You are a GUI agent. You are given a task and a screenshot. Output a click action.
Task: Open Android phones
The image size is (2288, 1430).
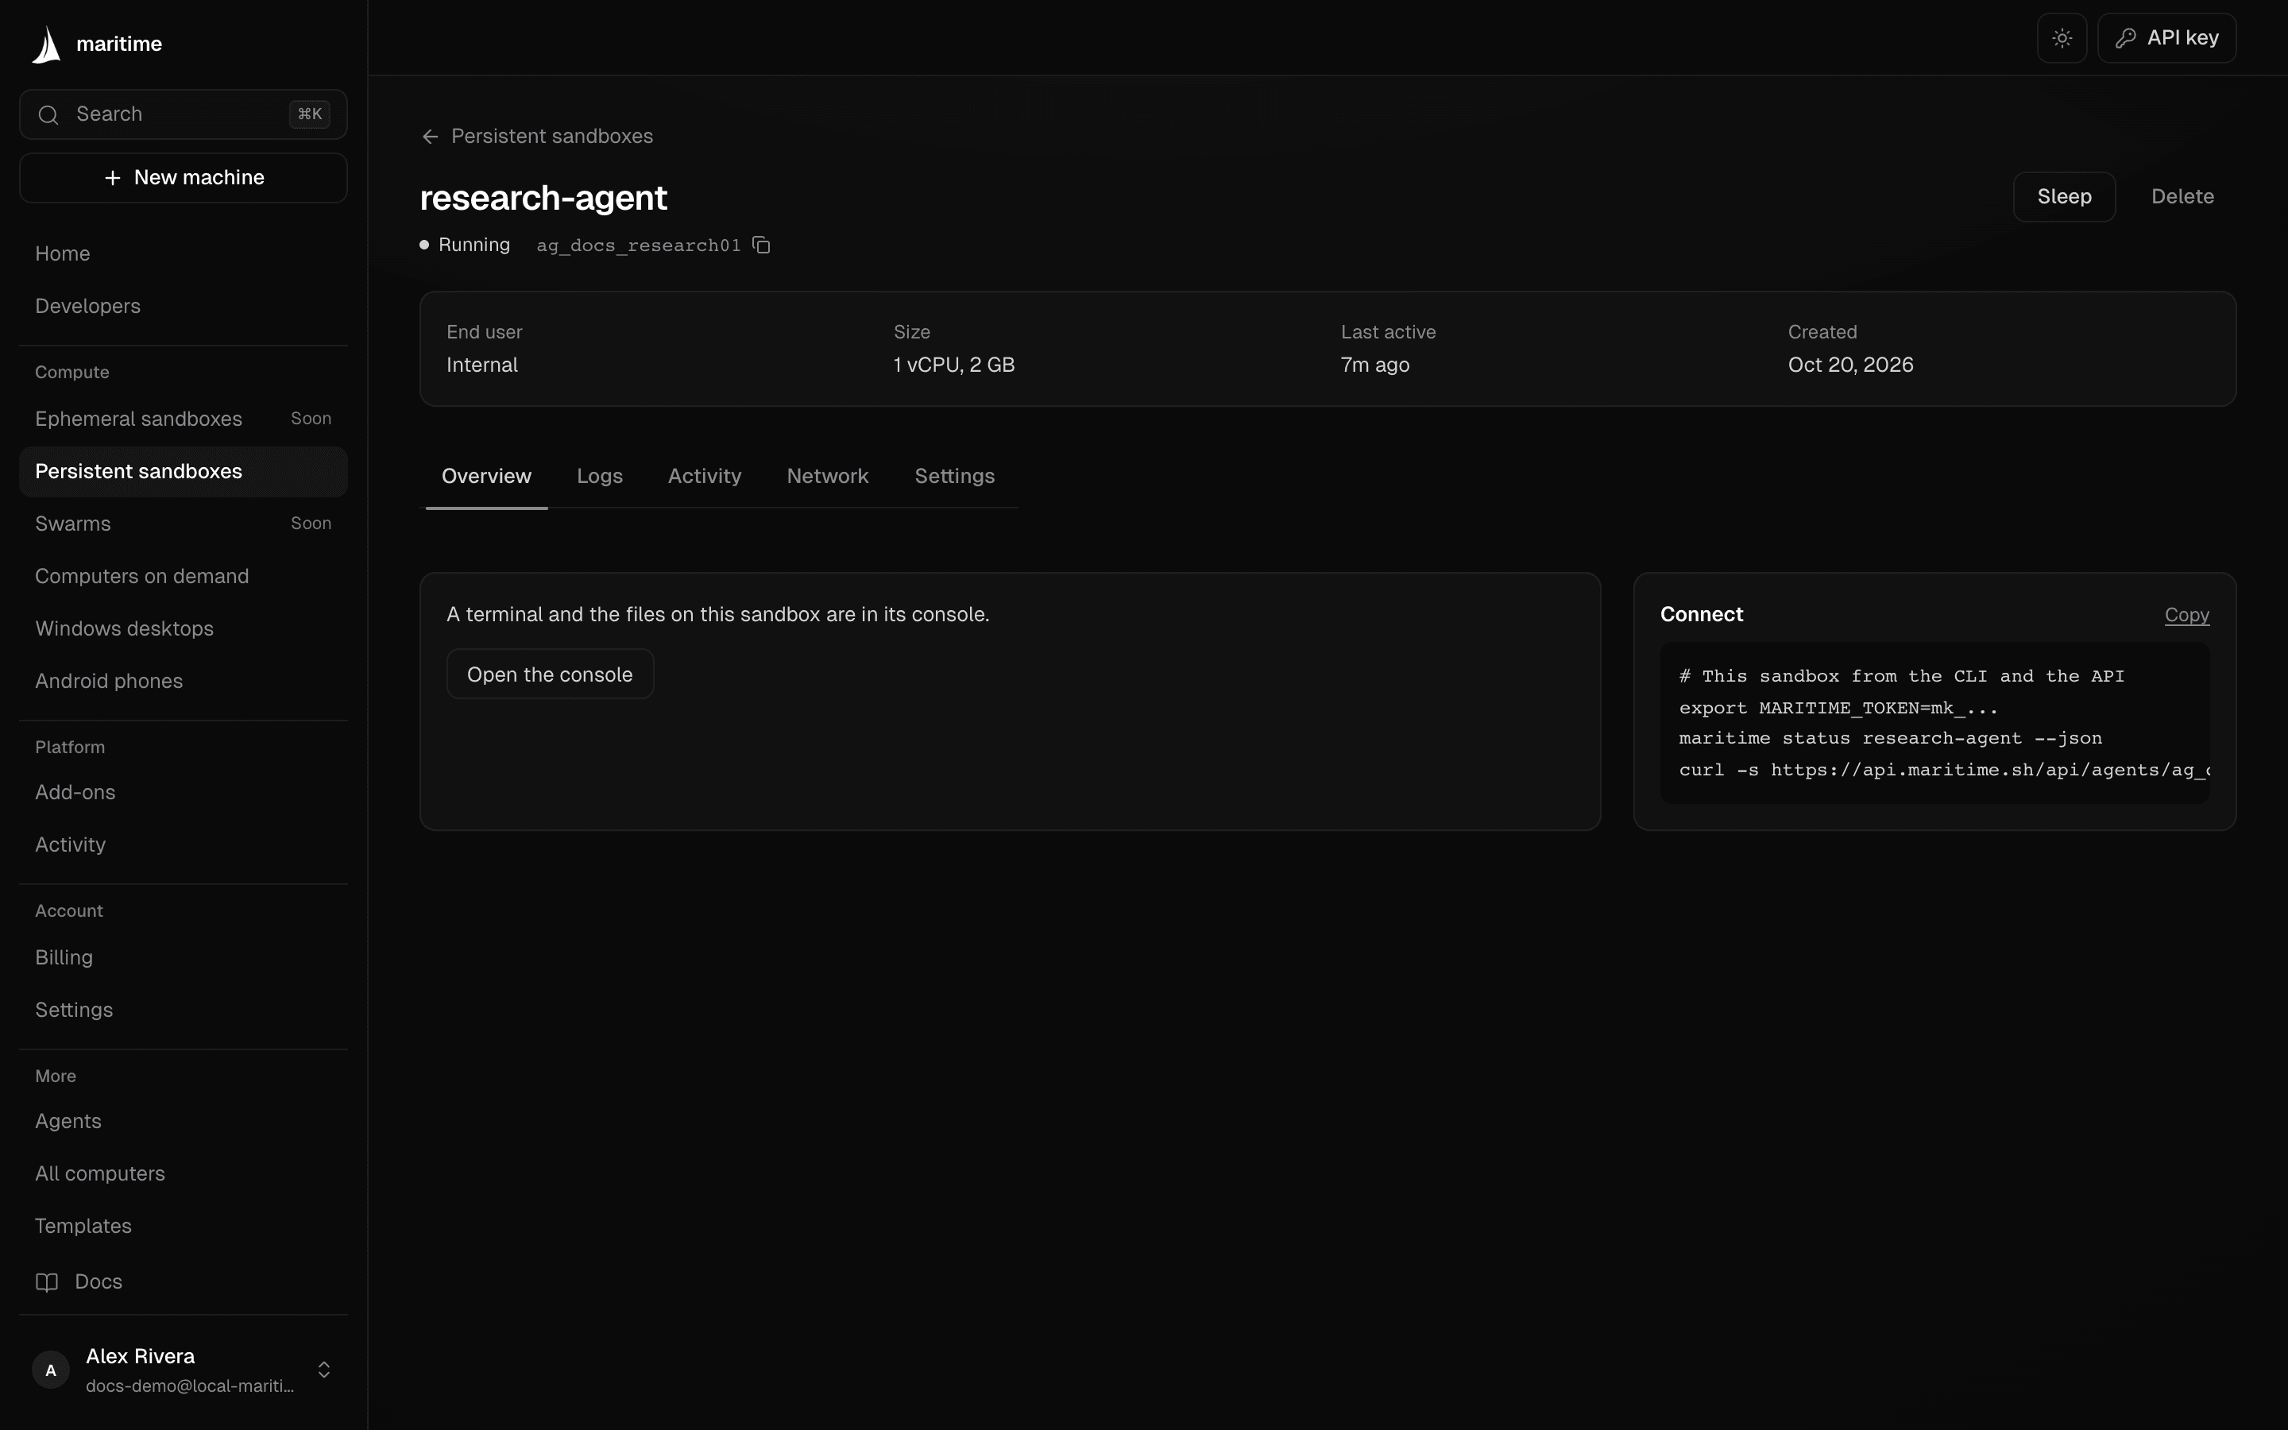[x=184, y=681]
